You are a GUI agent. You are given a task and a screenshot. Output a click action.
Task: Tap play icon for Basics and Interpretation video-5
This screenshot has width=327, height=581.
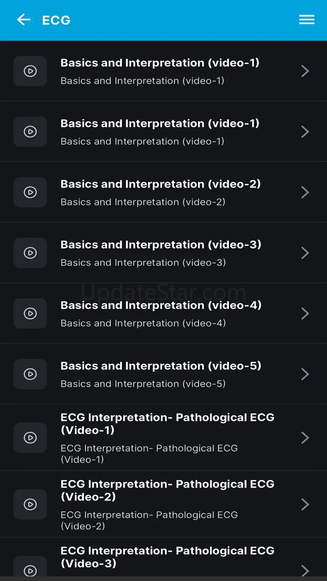point(30,374)
